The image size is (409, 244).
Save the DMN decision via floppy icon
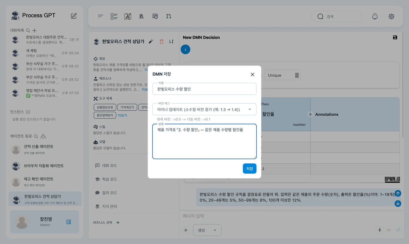[x=395, y=37]
